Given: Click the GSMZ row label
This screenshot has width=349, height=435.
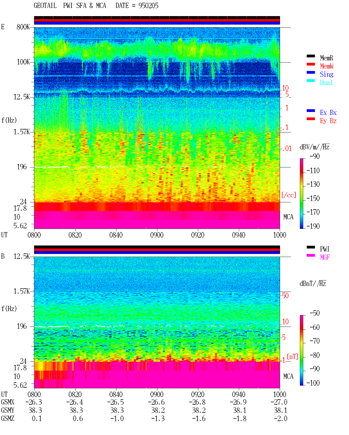Looking at the screenshot, I should click(x=8, y=419).
